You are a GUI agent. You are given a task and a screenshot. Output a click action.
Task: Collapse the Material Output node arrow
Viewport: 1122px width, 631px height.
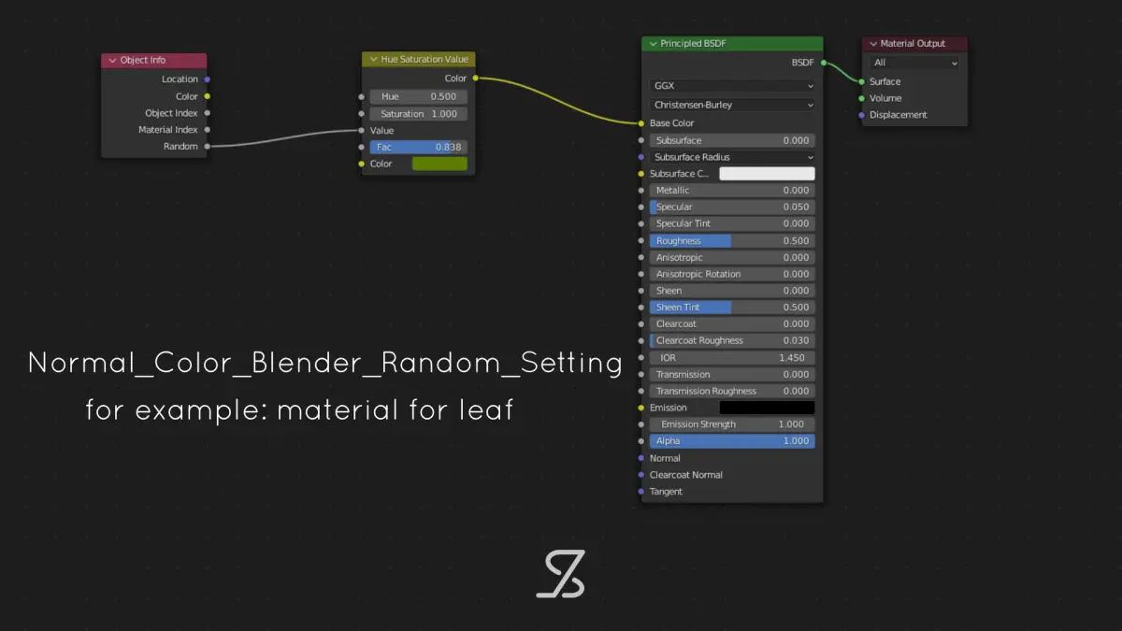pos(872,44)
